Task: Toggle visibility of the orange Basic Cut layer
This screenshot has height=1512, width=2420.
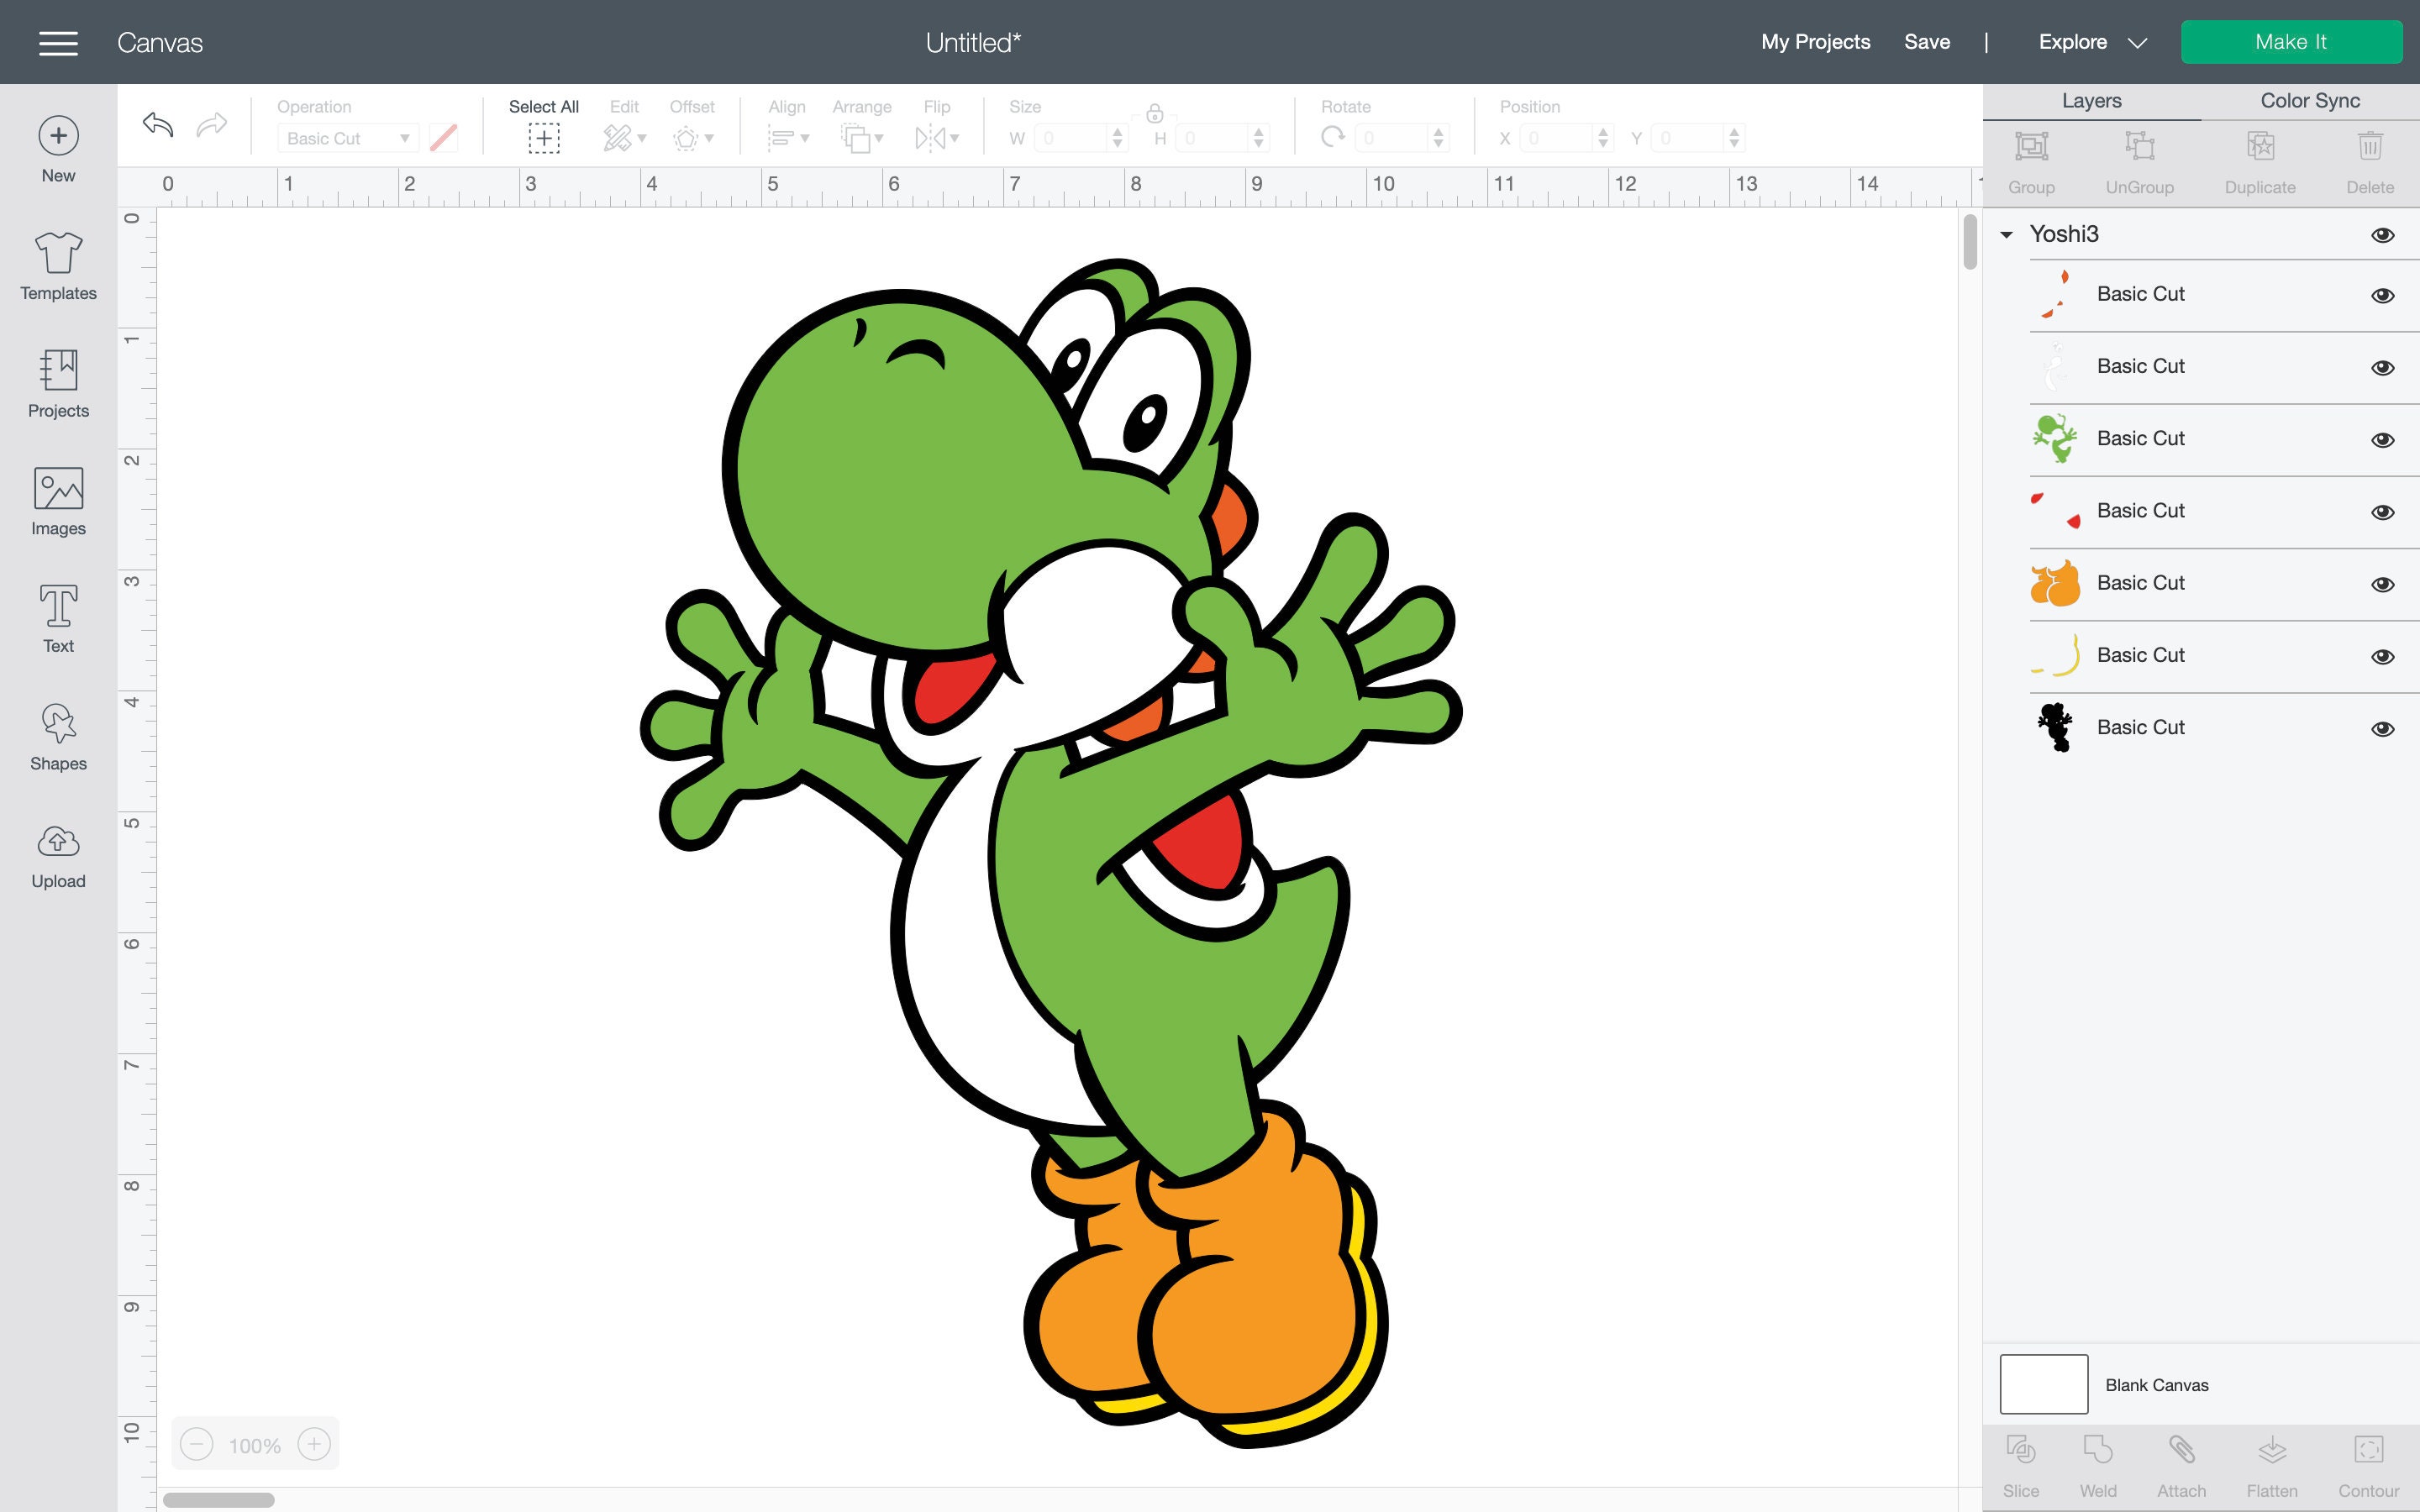Action: point(2383,584)
